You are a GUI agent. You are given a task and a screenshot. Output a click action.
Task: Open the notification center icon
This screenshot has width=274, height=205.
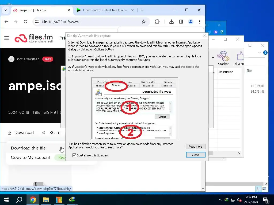click(266, 200)
